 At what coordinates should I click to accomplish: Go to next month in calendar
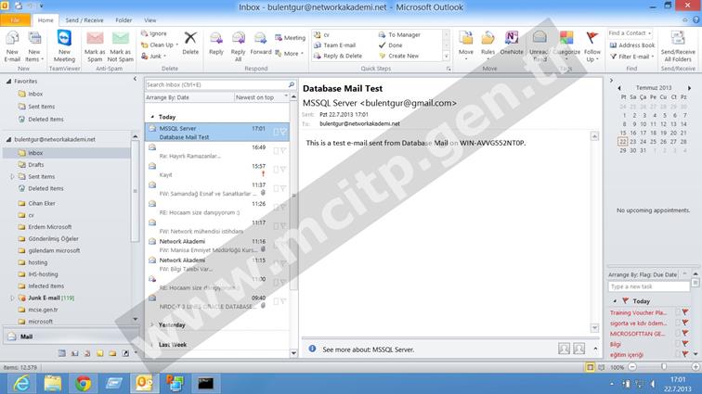689,88
